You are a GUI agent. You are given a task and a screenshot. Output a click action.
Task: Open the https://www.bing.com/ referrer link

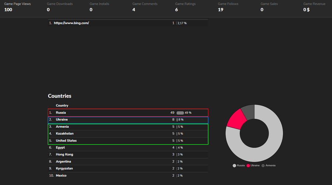tap(71, 23)
